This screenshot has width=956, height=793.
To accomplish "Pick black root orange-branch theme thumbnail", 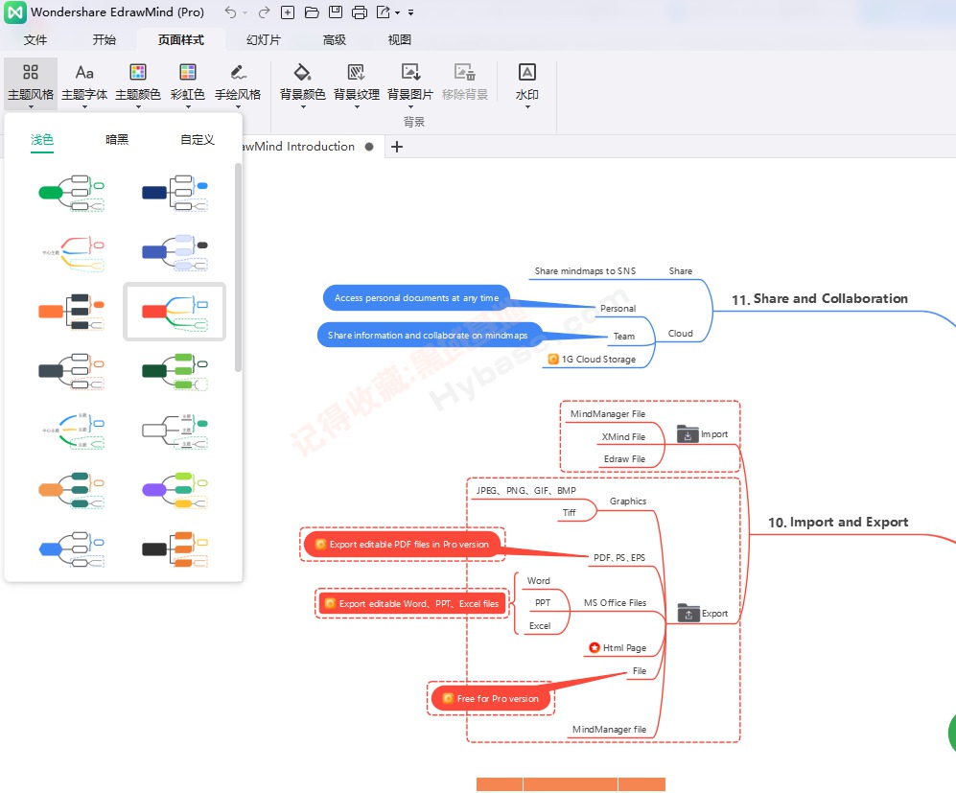I will 175,549.
